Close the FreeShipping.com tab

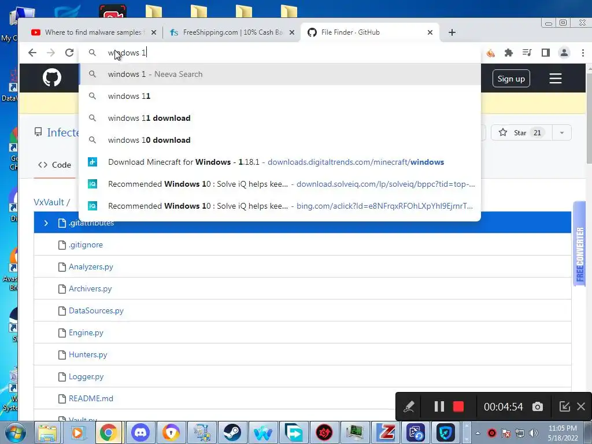pyautogui.click(x=292, y=32)
